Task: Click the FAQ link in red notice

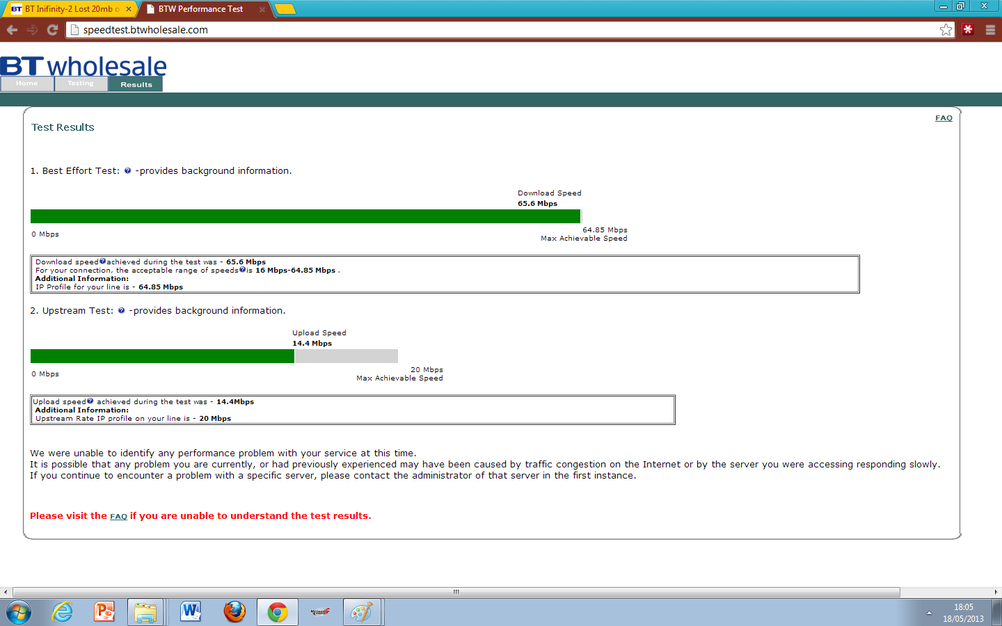Action: (x=118, y=516)
